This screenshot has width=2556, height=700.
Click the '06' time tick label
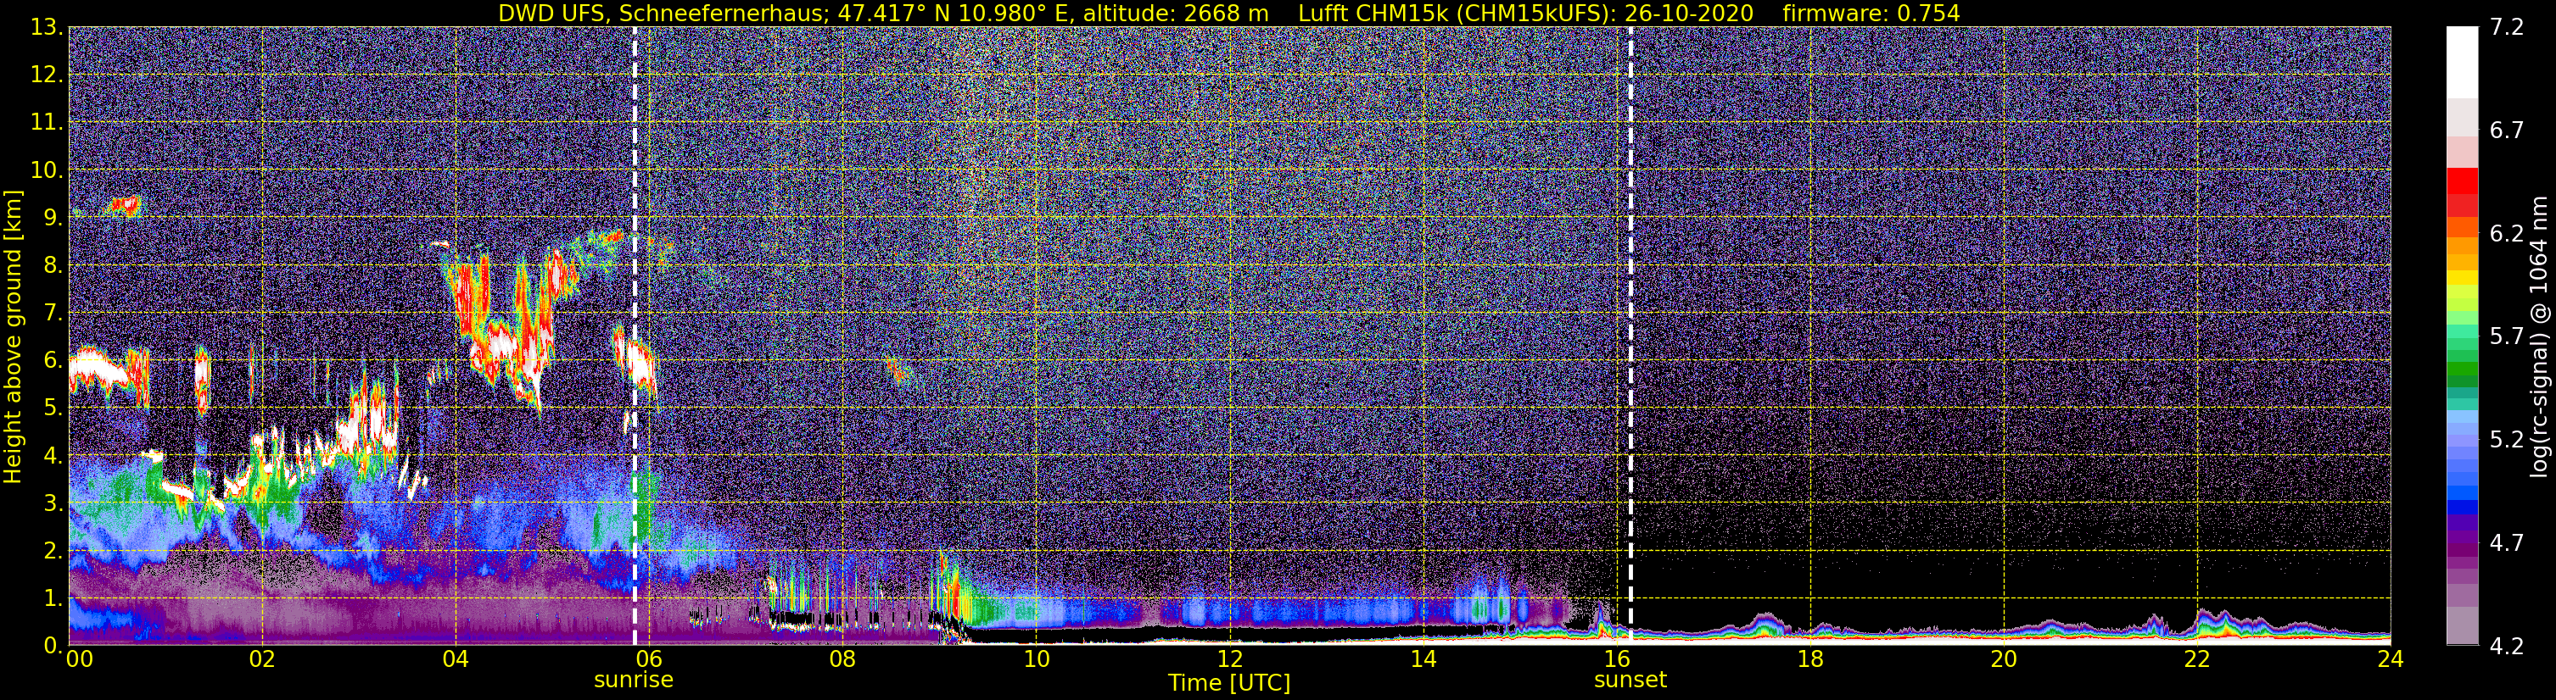(649, 659)
